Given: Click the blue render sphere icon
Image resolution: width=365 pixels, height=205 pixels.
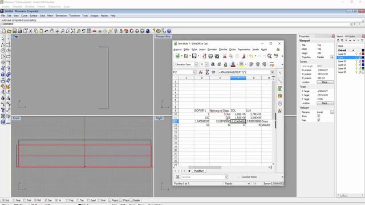Looking at the screenshot, I should [148, 31].
